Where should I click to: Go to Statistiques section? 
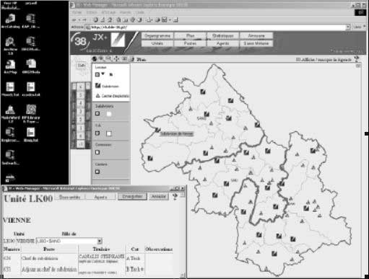tap(223, 35)
